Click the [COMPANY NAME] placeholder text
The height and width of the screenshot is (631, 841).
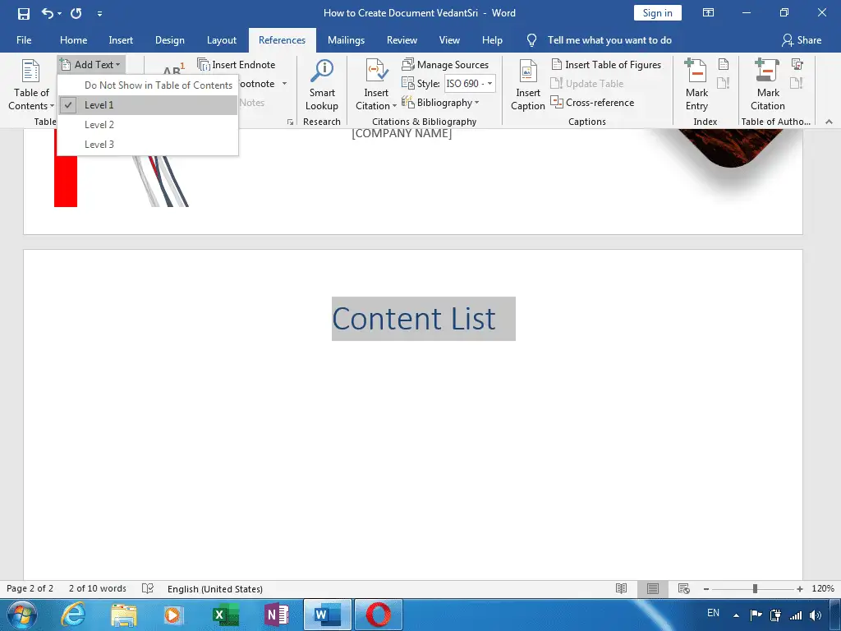pos(402,134)
